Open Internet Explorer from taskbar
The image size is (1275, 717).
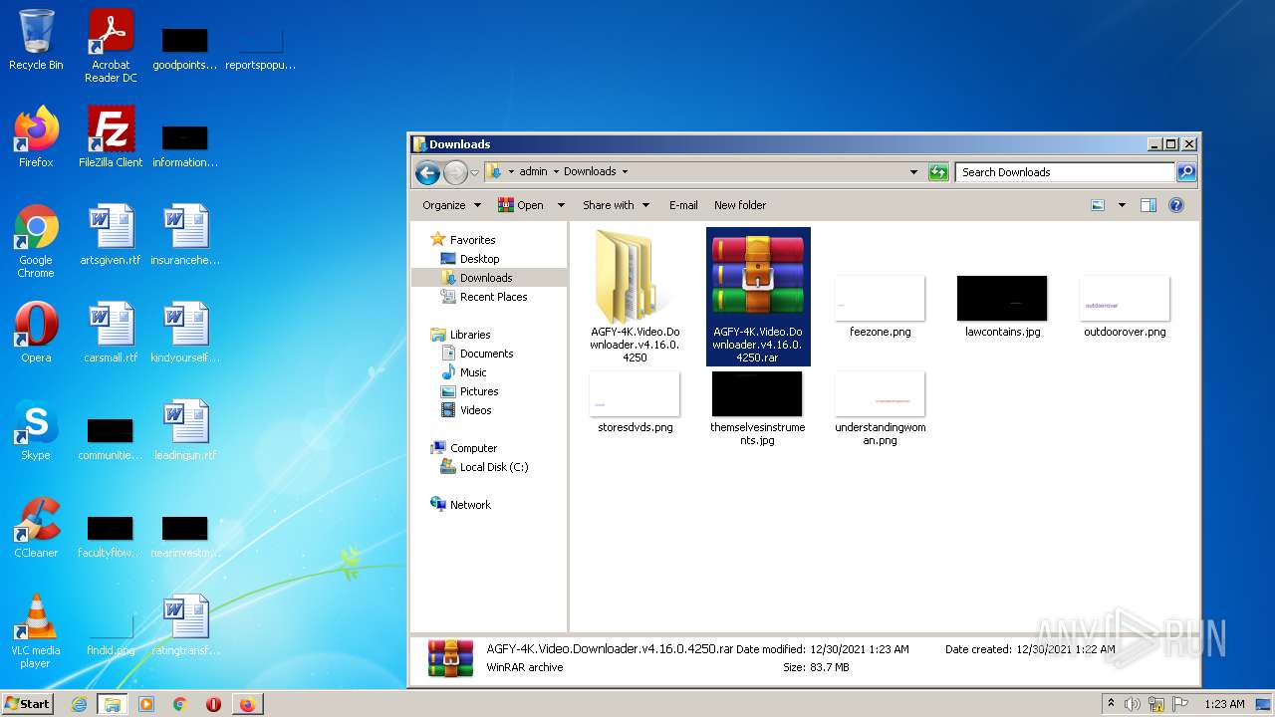[x=79, y=704]
